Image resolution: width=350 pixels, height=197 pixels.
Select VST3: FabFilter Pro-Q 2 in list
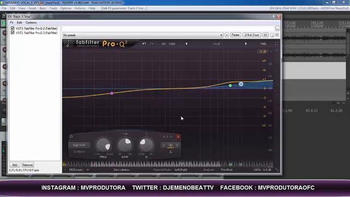click(37, 28)
